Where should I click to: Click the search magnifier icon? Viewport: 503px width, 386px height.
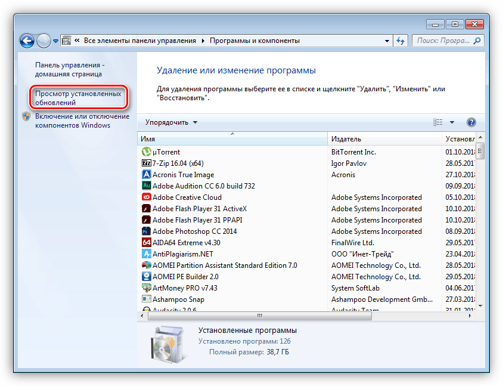pos(477,41)
